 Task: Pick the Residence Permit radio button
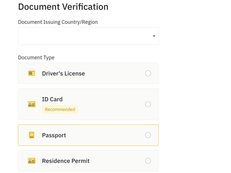tap(148, 161)
